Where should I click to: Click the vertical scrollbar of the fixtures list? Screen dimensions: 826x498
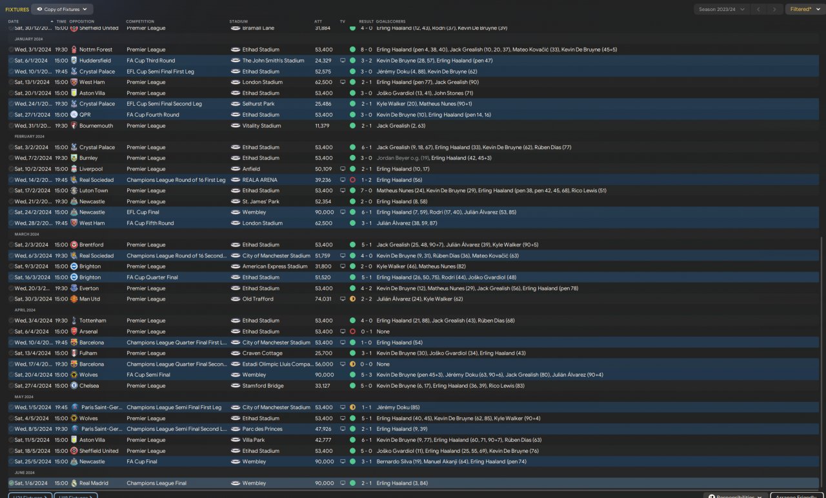click(821, 361)
